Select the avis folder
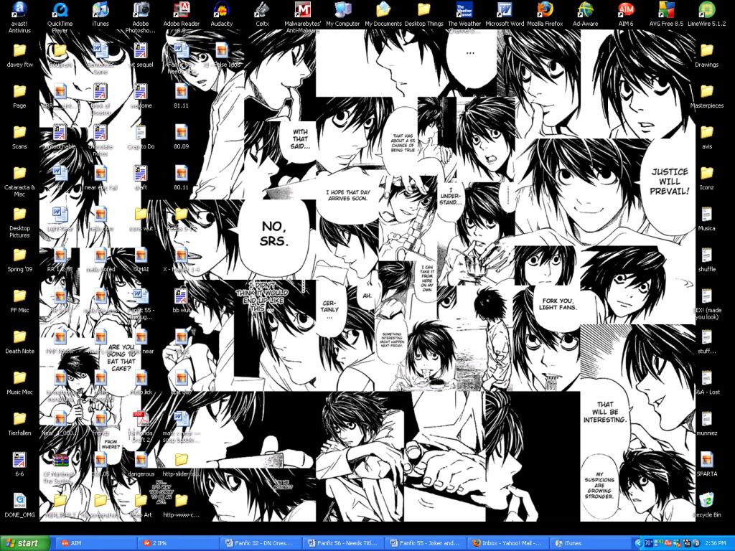The height and width of the screenshot is (551, 735). [707, 137]
